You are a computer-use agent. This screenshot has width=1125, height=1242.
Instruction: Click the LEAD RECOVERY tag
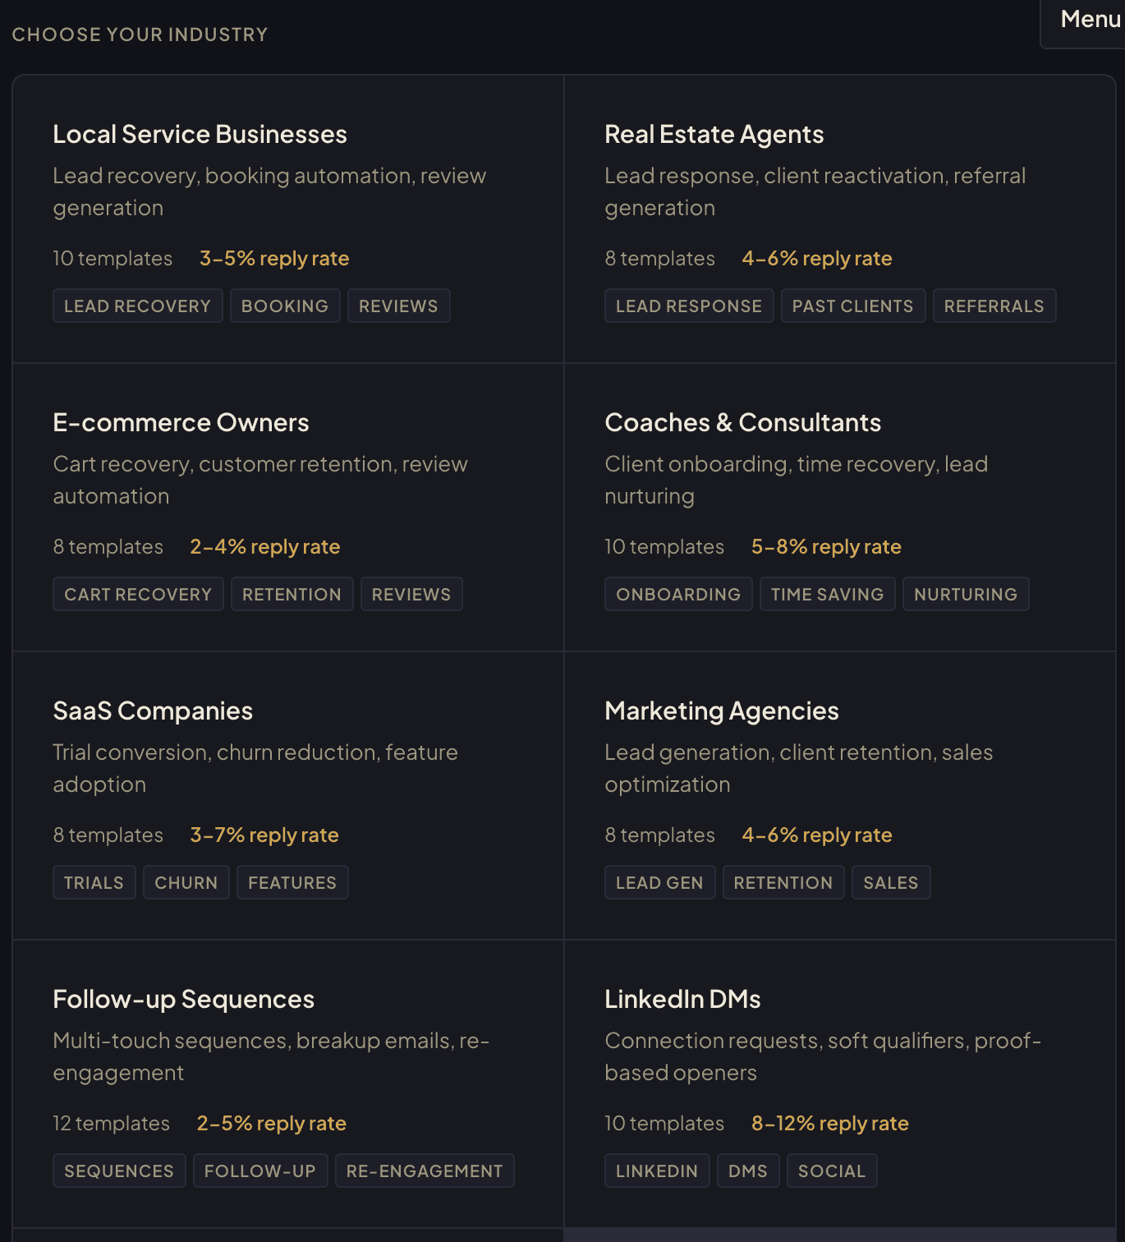137,306
